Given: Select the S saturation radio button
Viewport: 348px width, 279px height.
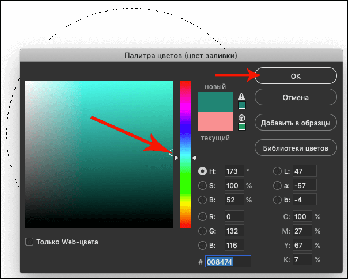Looking at the screenshot, I should click(202, 185).
